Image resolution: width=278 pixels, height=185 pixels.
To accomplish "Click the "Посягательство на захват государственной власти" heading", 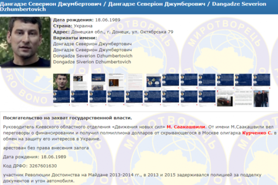I will [67, 118].
